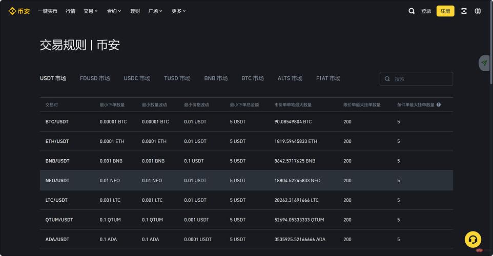Click the BNB/USDT pair cell

tap(57, 161)
